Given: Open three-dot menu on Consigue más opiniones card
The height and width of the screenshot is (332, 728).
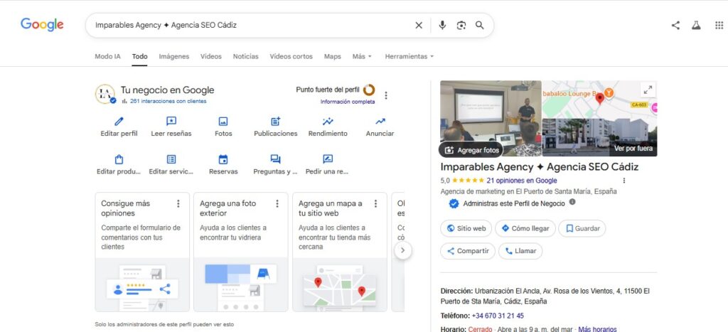Looking at the screenshot, I should (178, 204).
